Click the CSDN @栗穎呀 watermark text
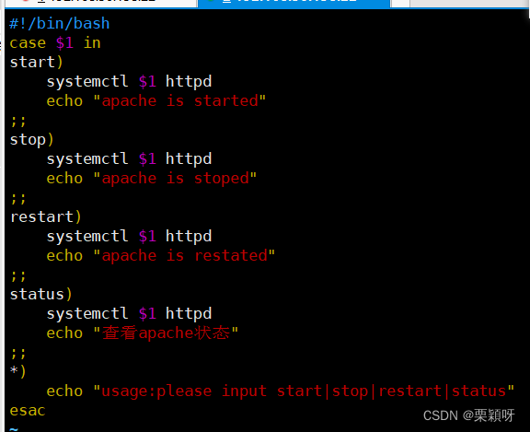This screenshot has width=530, height=432. [469, 415]
